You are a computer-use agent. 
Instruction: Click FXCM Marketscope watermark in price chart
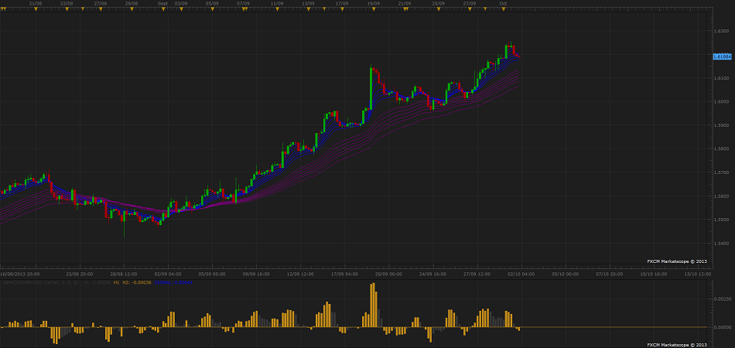(676, 261)
